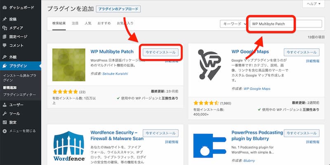Click the page icon beside 固定ページ

coord(5,37)
